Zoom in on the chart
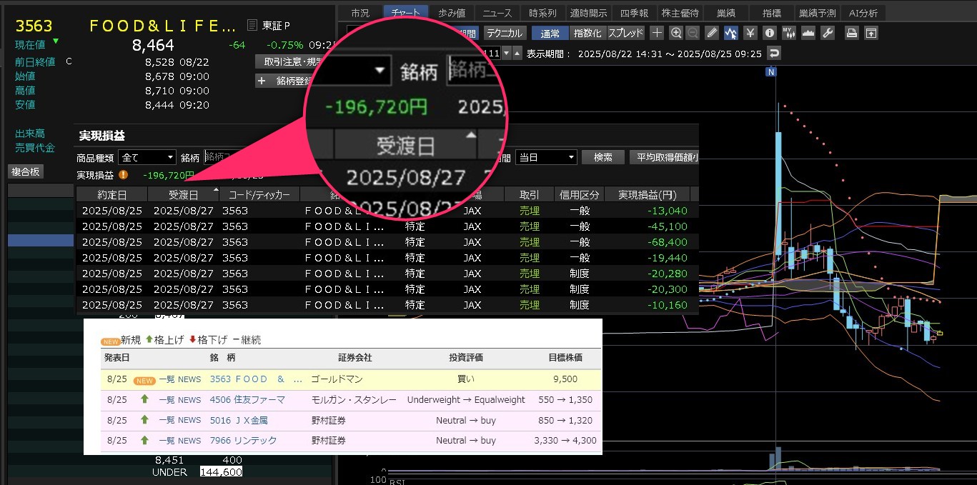This screenshot has width=977, height=485. coord(676,33)
